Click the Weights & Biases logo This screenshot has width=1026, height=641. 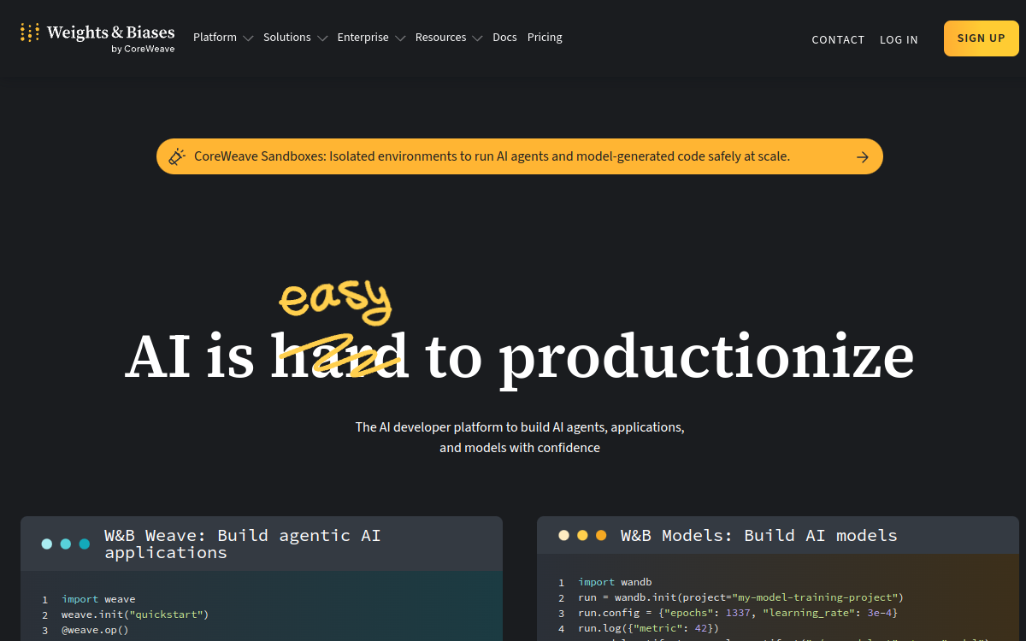tap(97, 38)
